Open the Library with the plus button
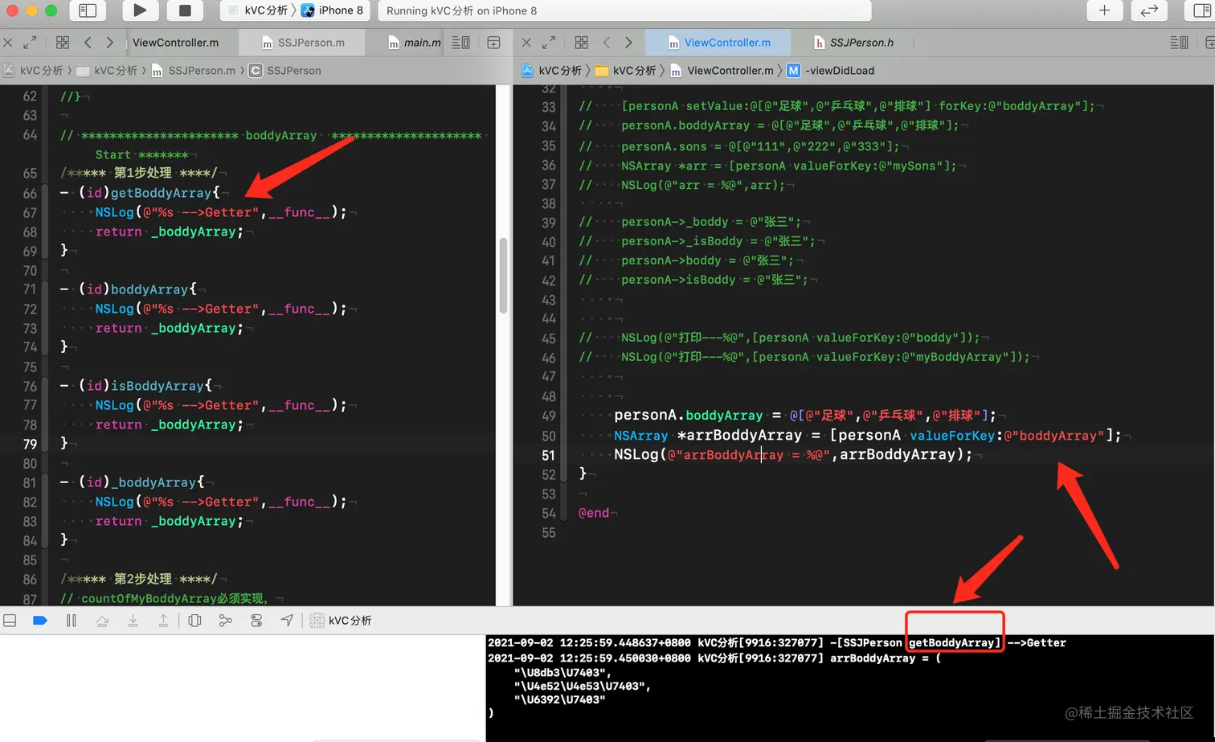The image size is (1215, 742). pyautogui.click(x=1105, y=10)
